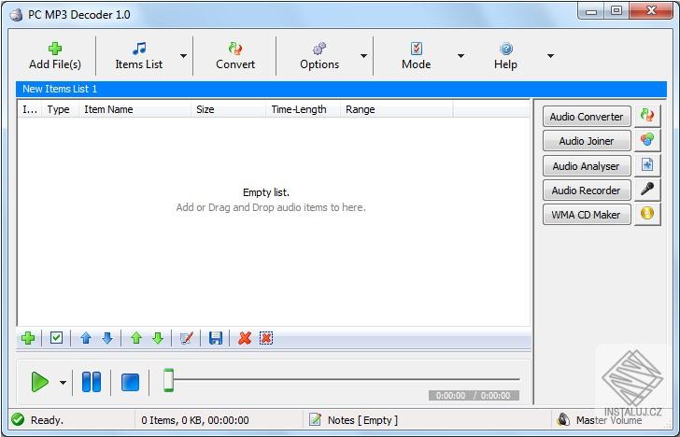The width and height of the screenshot is (680, 437).
Task: Open the Notes [ Empty ] status entry
Action: click(362, 420)
